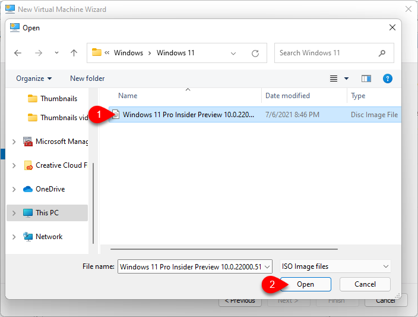
Task: Expand the File name history dropdown
Action: click(267, 267)
